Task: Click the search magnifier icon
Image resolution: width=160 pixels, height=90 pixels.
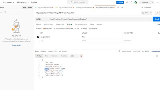Action: tap(71, 2)
